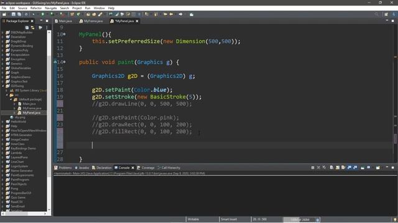Screen dimensions: 398x223
Task: Click the Save All toolbar icon
Action: [x=19, y=14]
